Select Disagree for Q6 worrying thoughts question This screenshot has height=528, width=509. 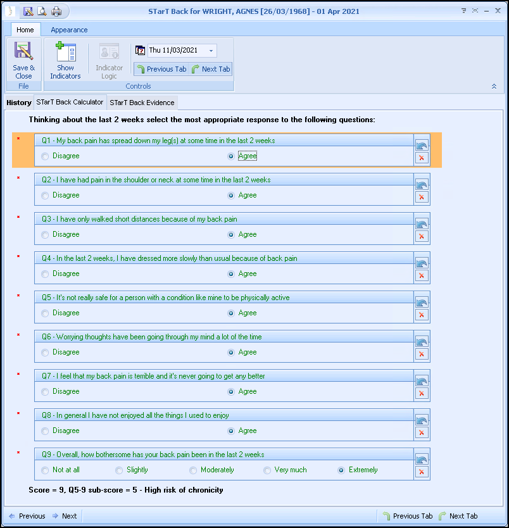(45, 352)
